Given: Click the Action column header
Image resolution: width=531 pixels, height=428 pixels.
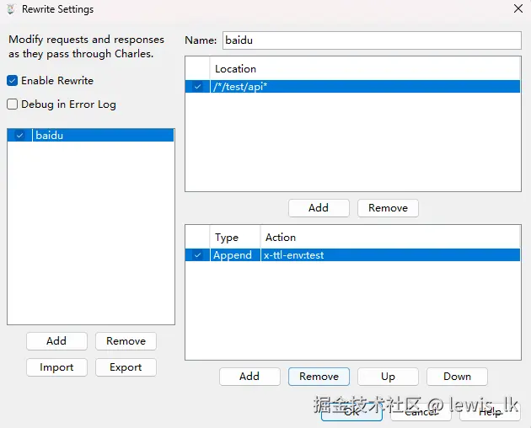Looking at the screenshot, I should coord(390,238).
